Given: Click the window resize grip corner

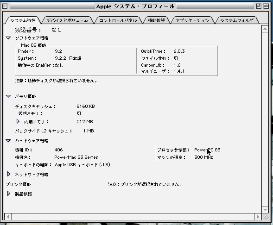Looking at the screenshot, I should tap(265, 217).
